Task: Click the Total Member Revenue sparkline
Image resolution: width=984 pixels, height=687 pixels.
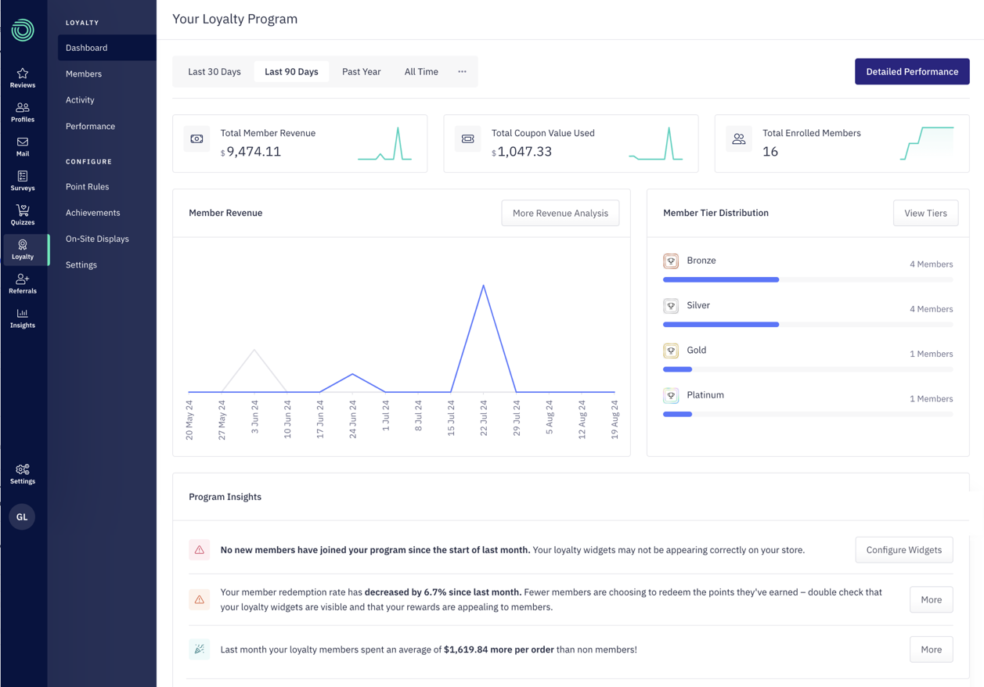Action: (x=384, y=144)
